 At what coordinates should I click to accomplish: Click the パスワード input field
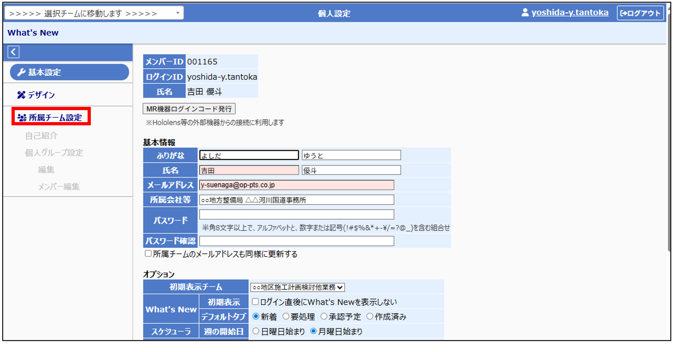296,215
